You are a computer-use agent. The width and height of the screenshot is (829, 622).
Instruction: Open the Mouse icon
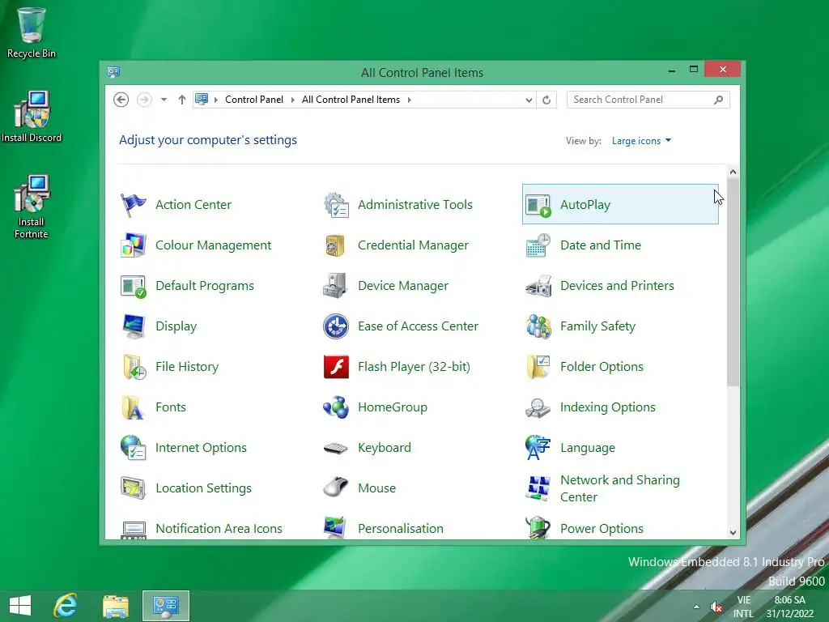click(336, 487)
